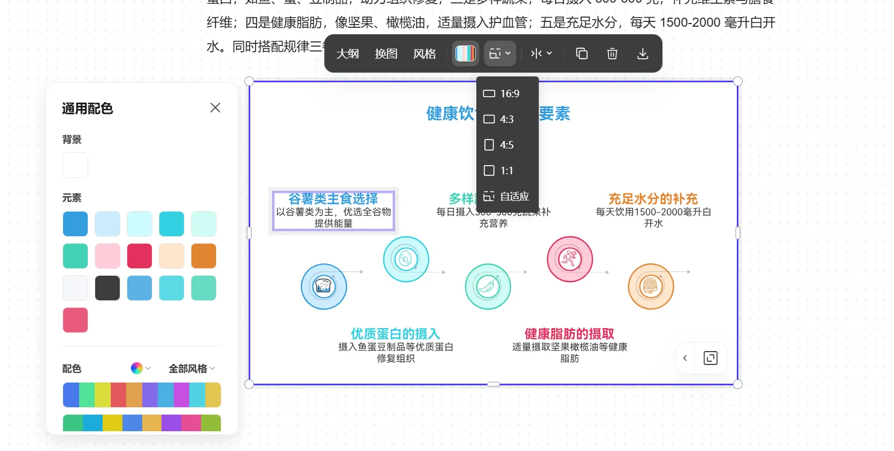The image size is (894, 451).
Task: Click the bread icon circle in infographic
Action: point(324,286)
